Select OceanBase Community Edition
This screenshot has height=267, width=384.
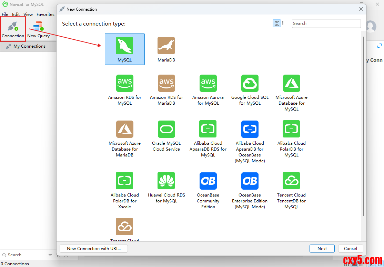(x=208, y=181)
